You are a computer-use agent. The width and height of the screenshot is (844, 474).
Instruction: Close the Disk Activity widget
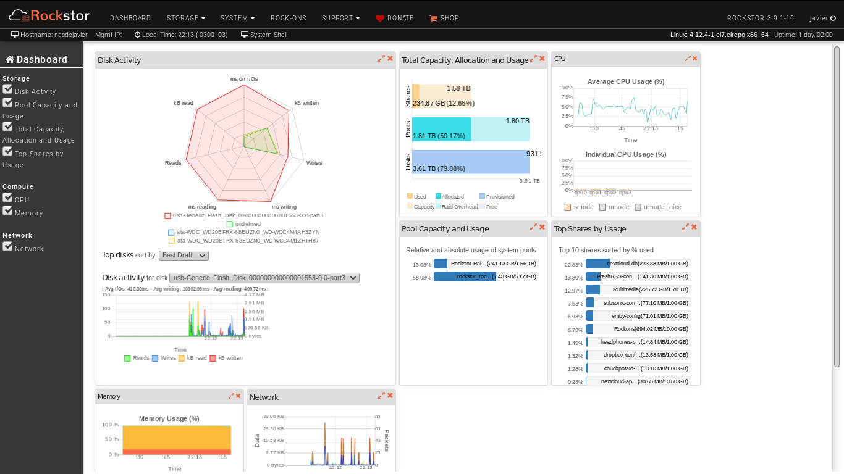coord(390,59)
